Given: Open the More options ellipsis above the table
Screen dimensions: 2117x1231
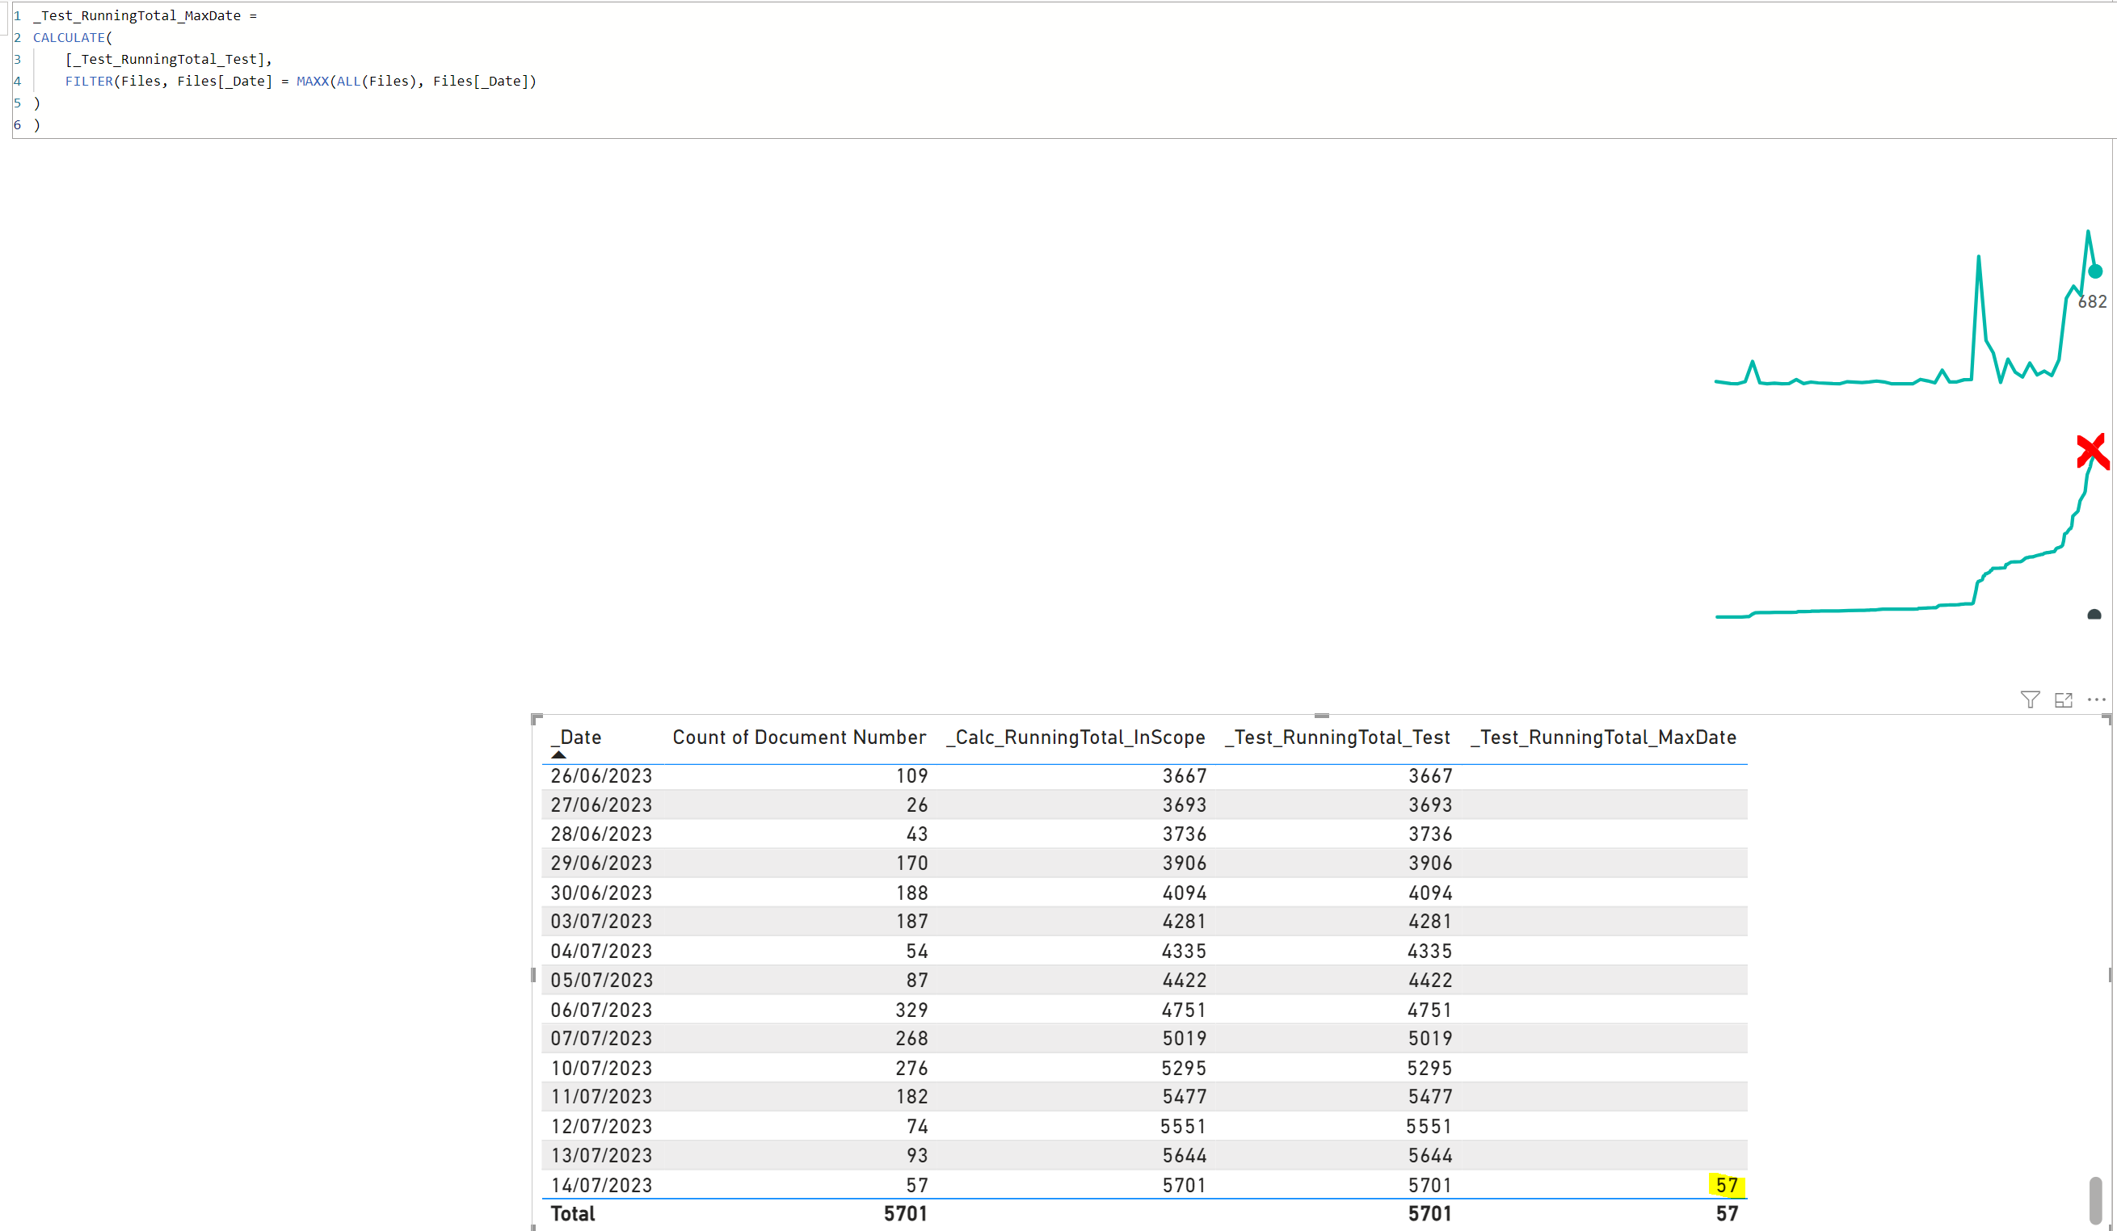Looking at the screenshot, I should tap(2096, 700).
